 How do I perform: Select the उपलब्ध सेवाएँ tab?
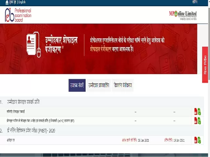tap(77, 85)
